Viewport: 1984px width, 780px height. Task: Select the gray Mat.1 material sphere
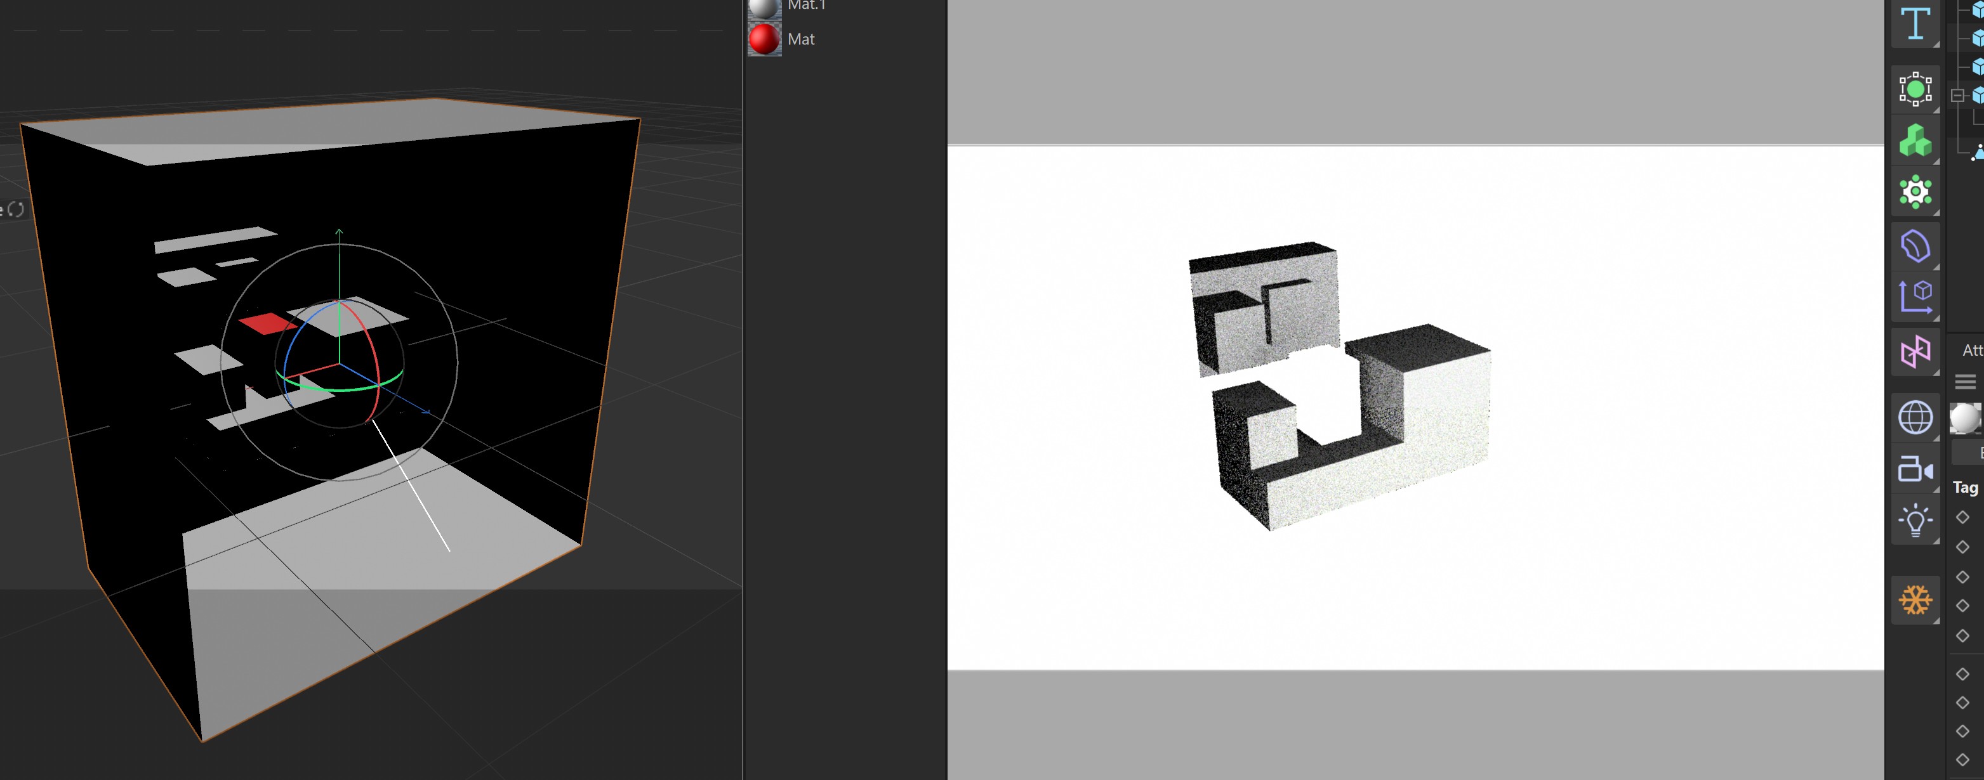pyautogui.click(x=764, y=7)
